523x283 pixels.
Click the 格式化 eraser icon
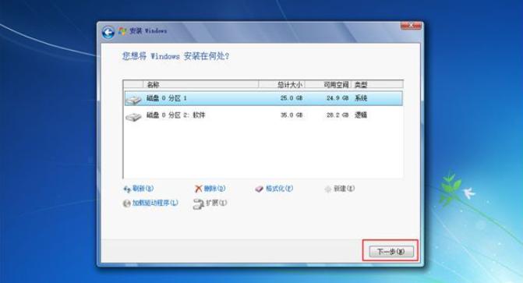[260, 189]
